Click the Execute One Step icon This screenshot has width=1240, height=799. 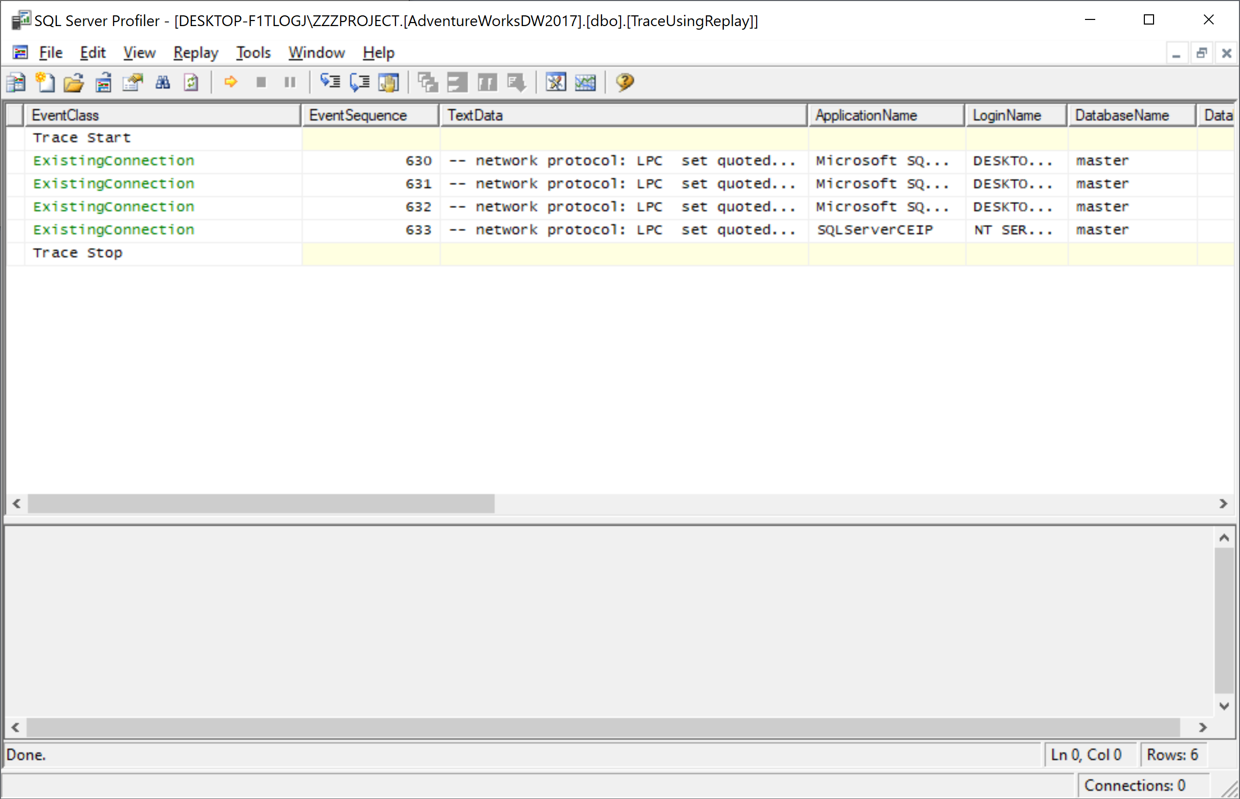point(330,82)
